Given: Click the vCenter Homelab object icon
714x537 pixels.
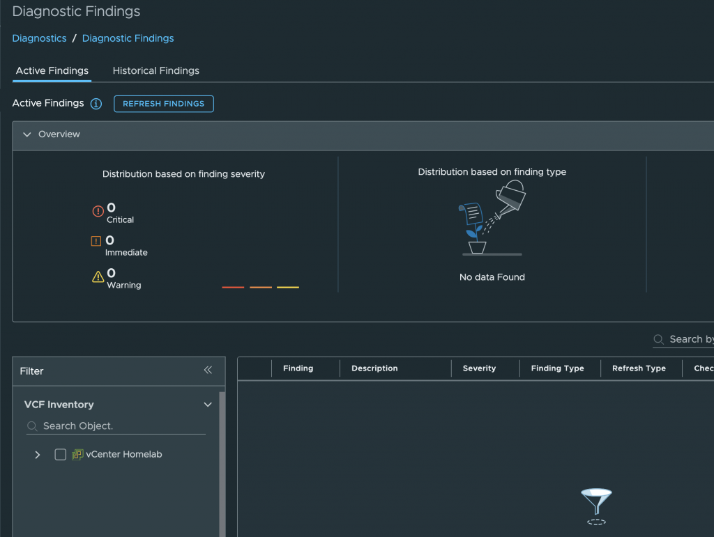Looking at the screenshot, I should (77, 454).
